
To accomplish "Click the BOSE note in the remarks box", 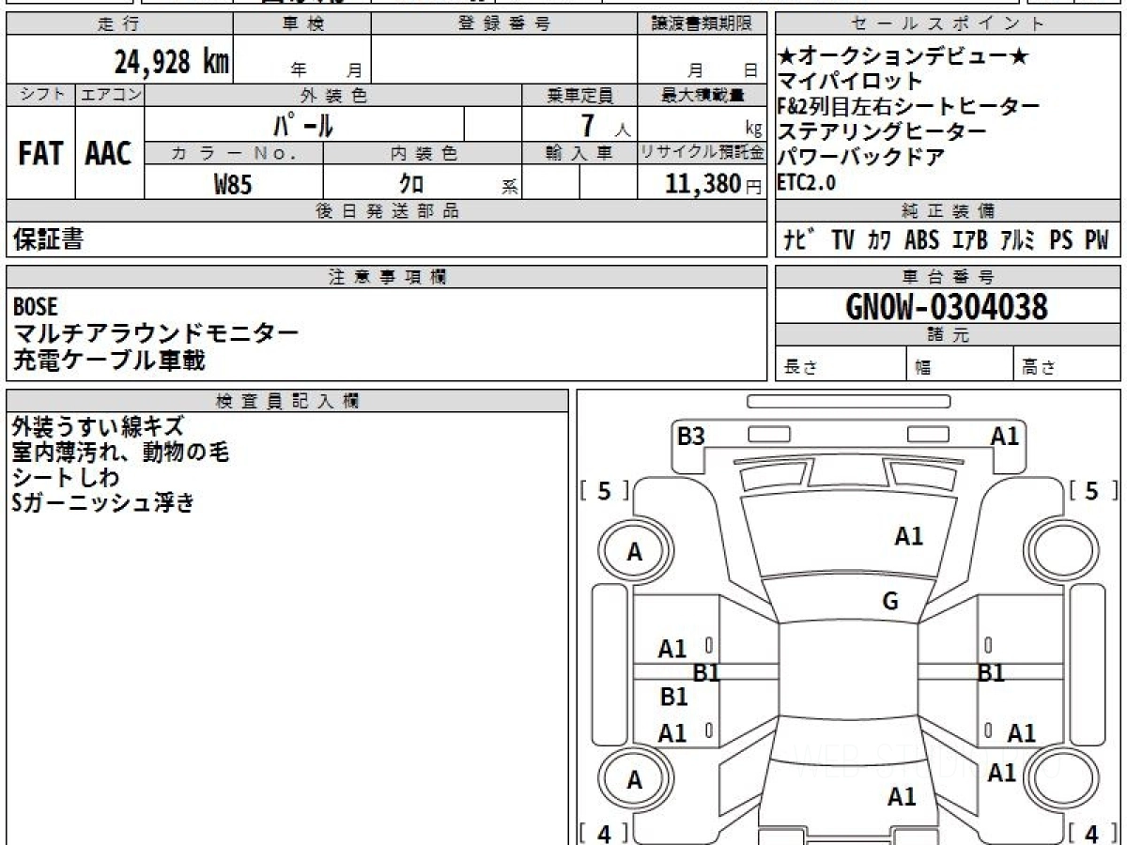I will point(35,306).
